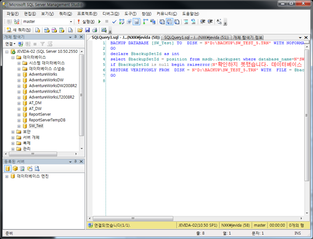
Task: Open the 편집(E) menu
Action: [x=30, y=13]
